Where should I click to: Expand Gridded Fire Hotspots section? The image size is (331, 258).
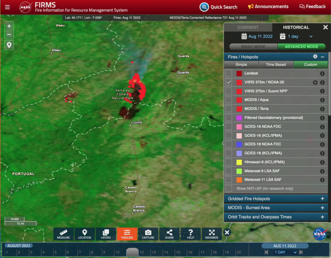tap(322, 198)
